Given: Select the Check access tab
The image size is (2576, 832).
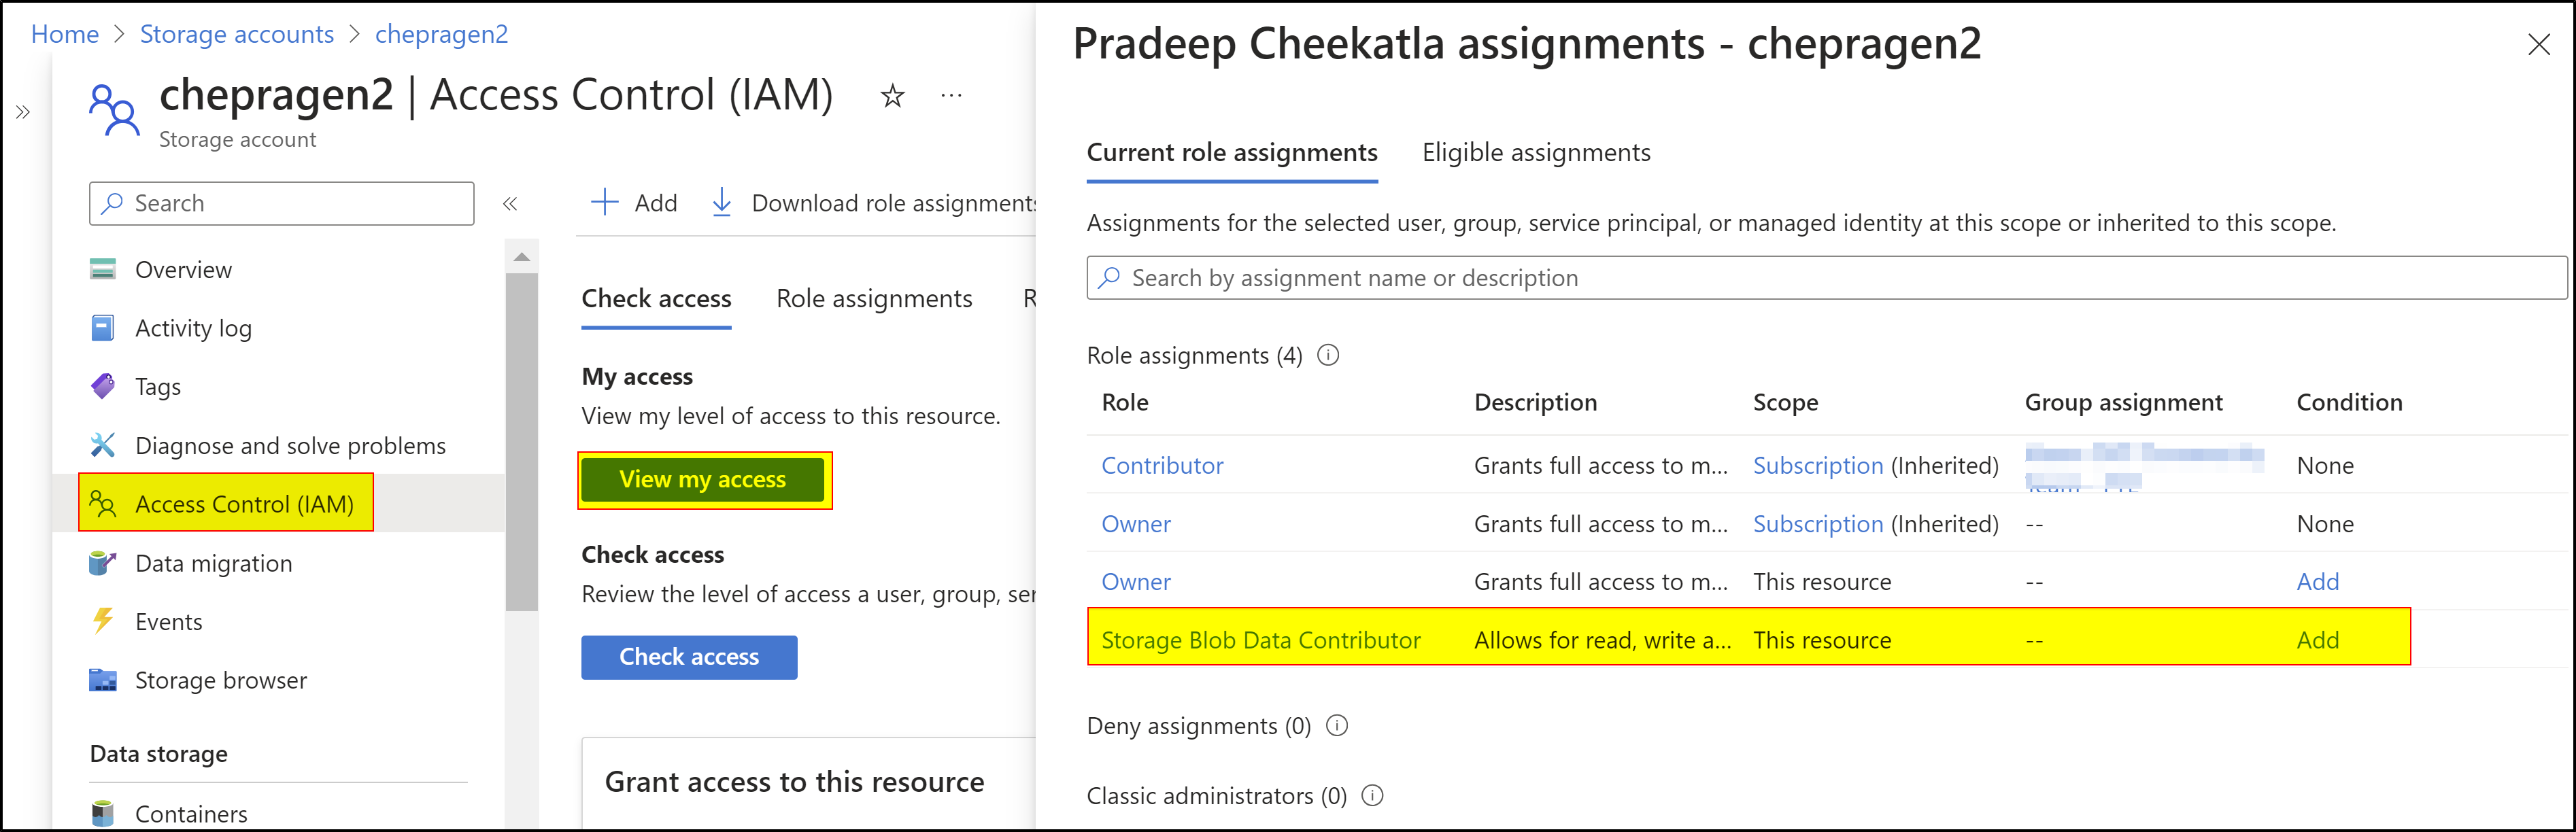Looking at the screenshot, I should 656,298.
